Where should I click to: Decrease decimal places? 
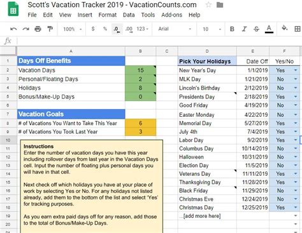(117, 29)
